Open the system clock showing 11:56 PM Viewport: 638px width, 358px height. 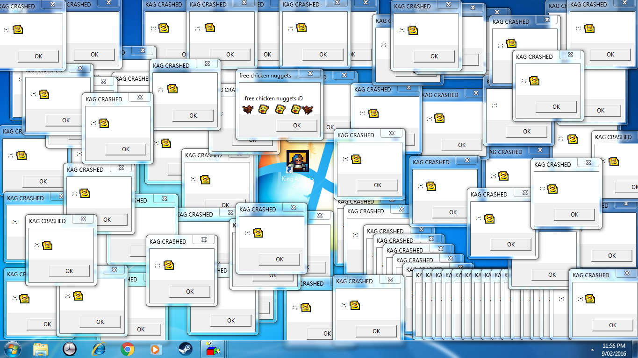tap(614, 349)
